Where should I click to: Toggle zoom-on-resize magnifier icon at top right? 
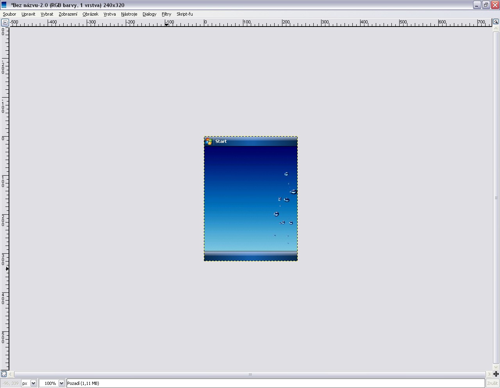[496, 22]
